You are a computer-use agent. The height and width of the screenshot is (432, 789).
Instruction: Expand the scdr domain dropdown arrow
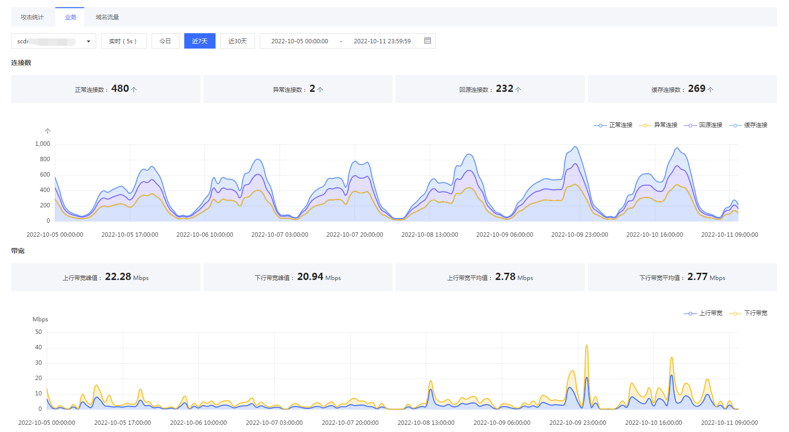click(x=89, y=41)
